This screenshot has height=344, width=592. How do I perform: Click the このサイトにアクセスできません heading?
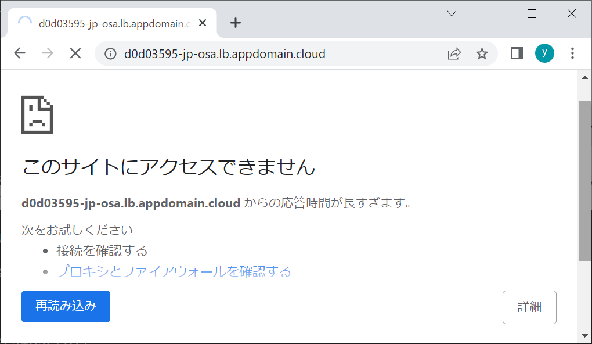[x=168, y=167]
